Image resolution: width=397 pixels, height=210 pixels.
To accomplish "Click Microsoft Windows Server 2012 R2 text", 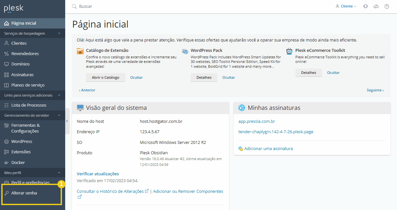I will point(173,143).
